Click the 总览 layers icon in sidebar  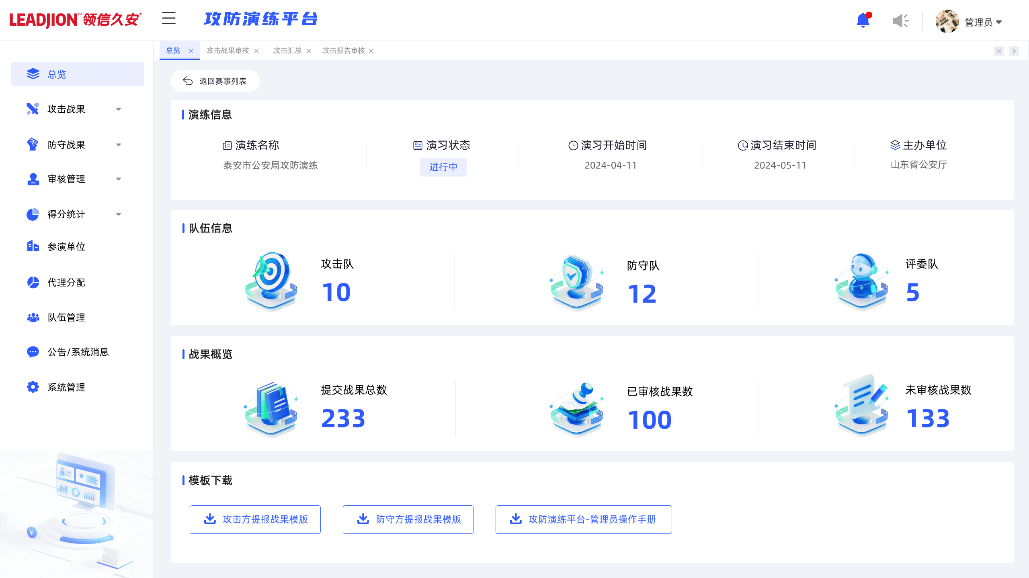click(33, 74)
